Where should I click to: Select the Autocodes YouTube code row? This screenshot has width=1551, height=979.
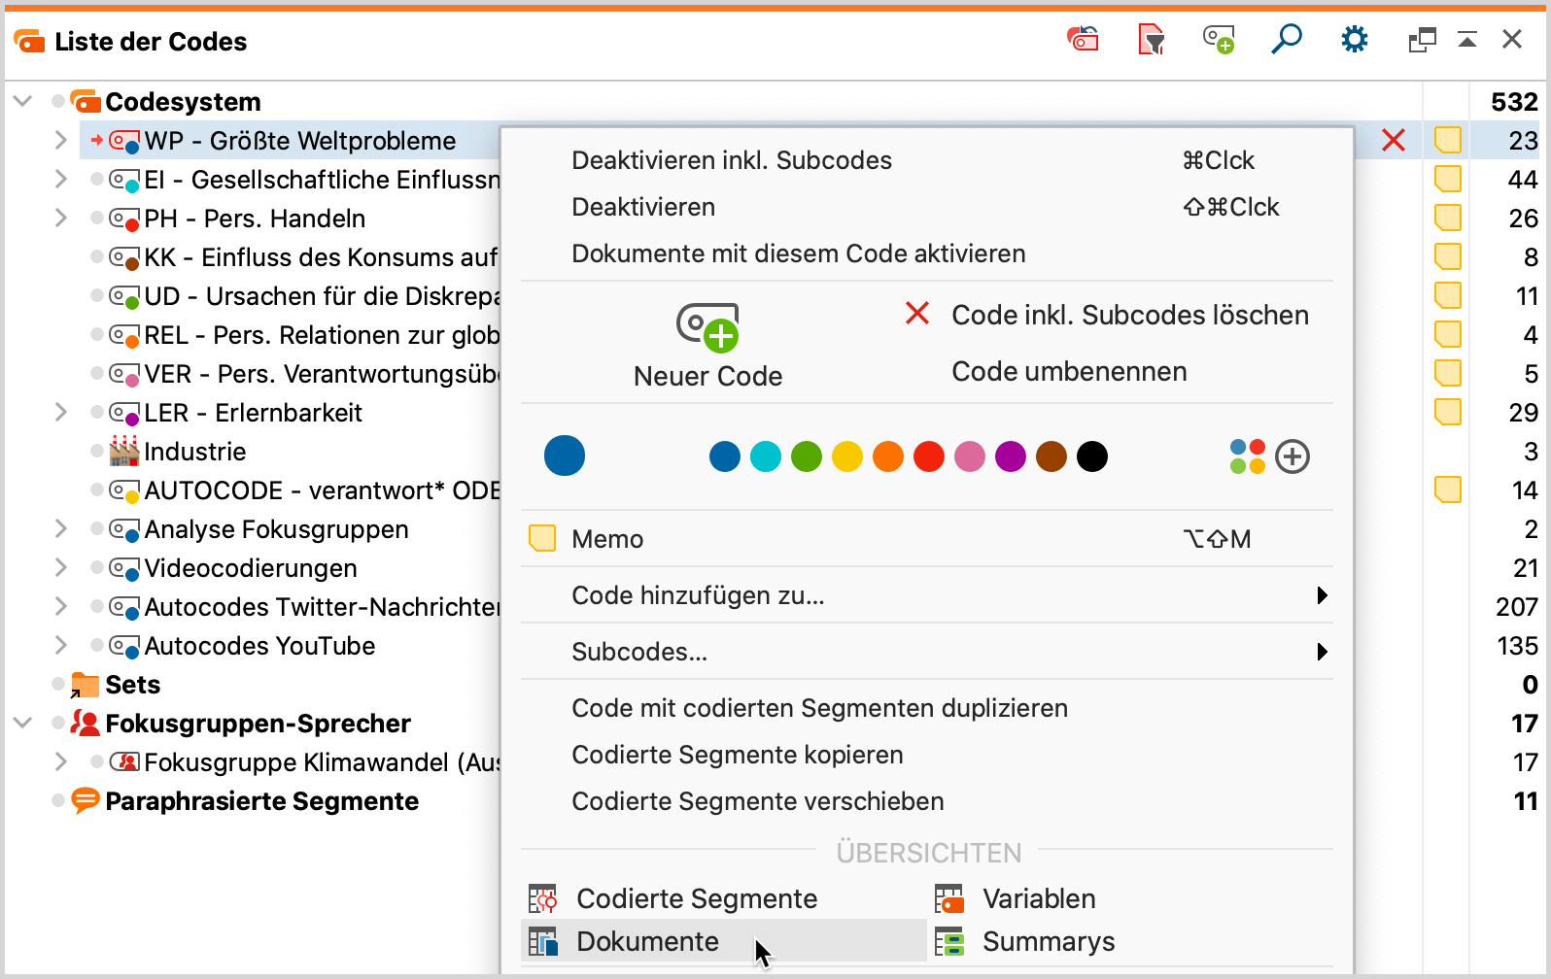[259, 646]
